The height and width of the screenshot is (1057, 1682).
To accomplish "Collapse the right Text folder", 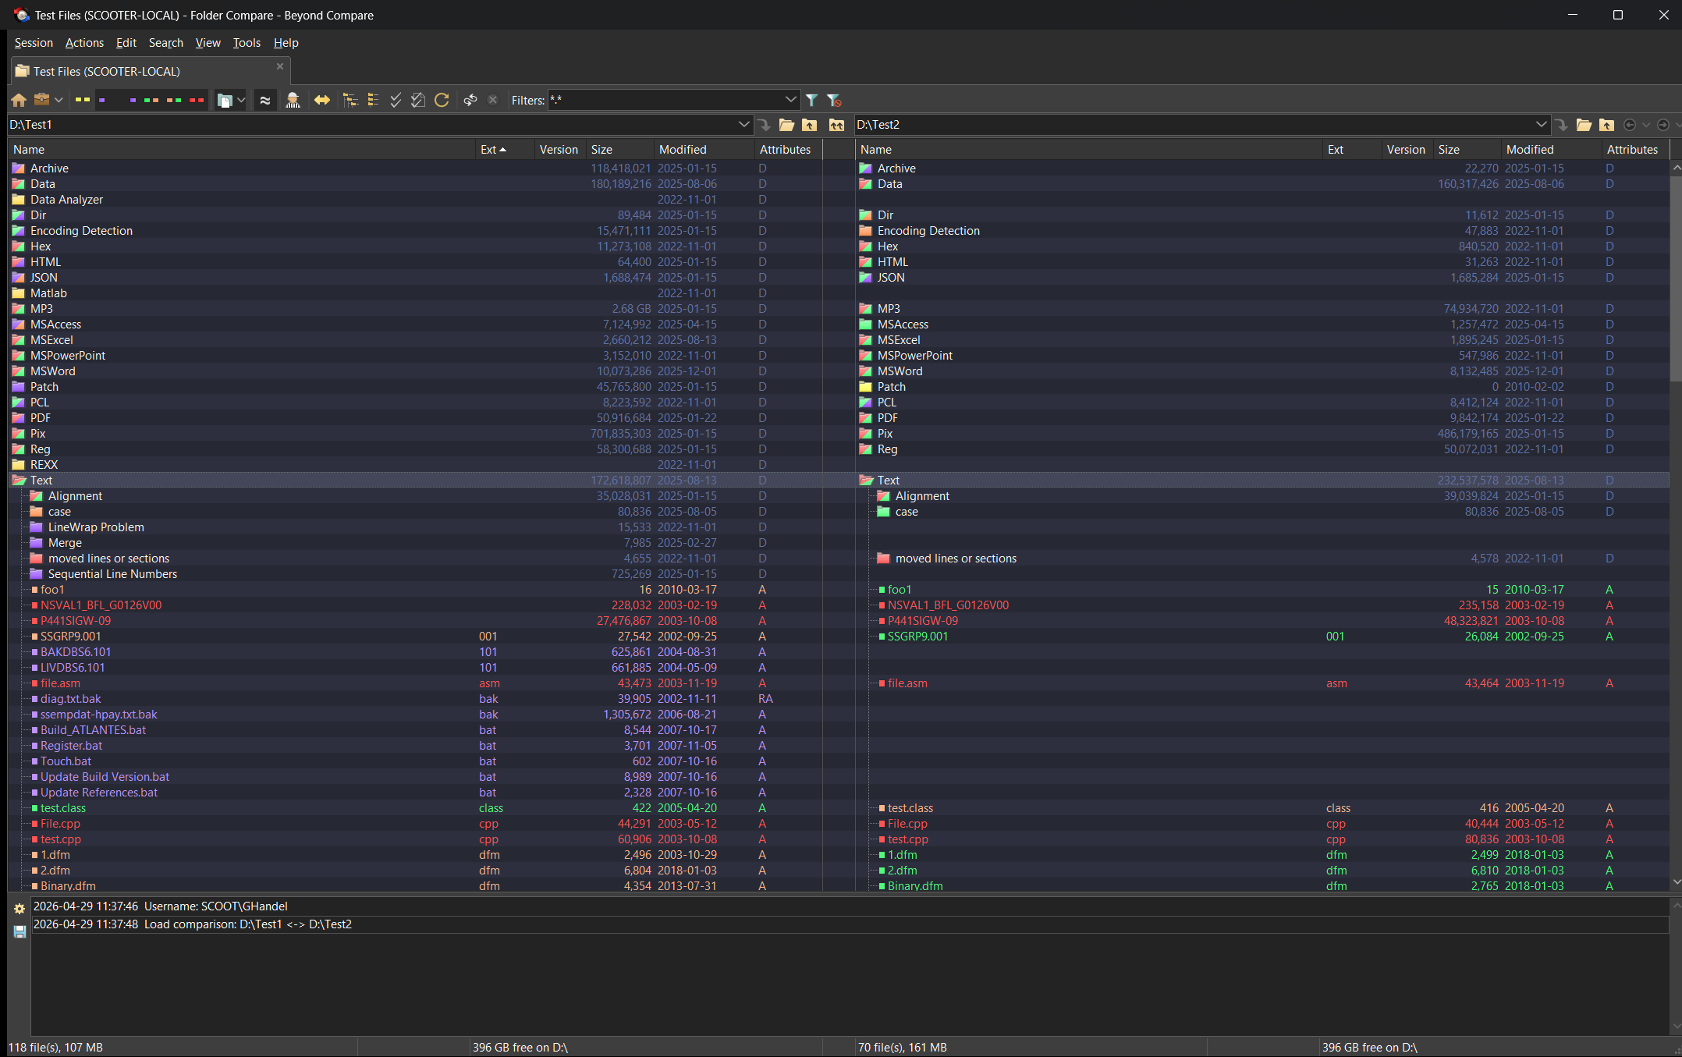I will pyautogui.click(x=865, y=481).
